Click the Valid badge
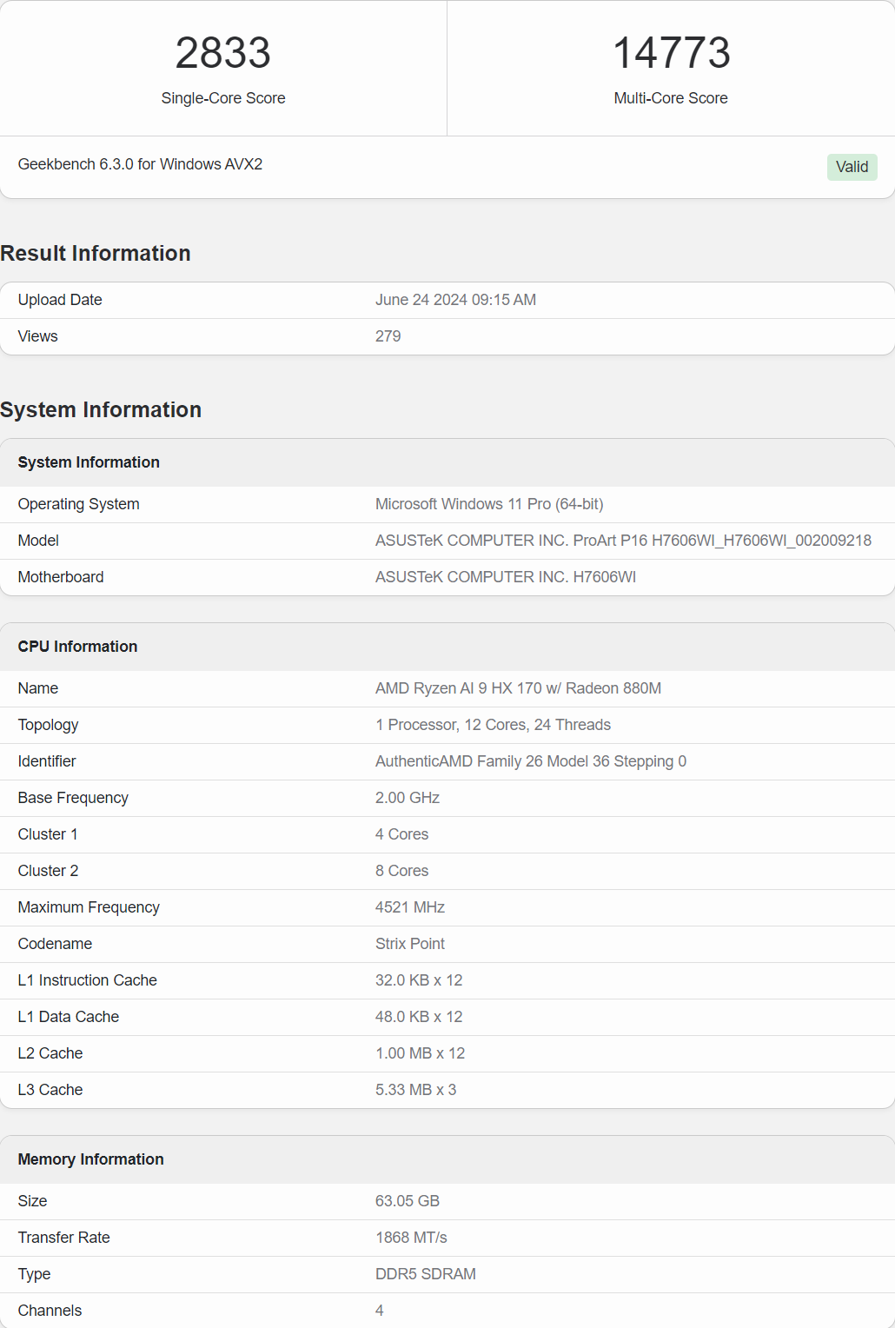This screenshot has width=895, height=1328. click(852, 167)
